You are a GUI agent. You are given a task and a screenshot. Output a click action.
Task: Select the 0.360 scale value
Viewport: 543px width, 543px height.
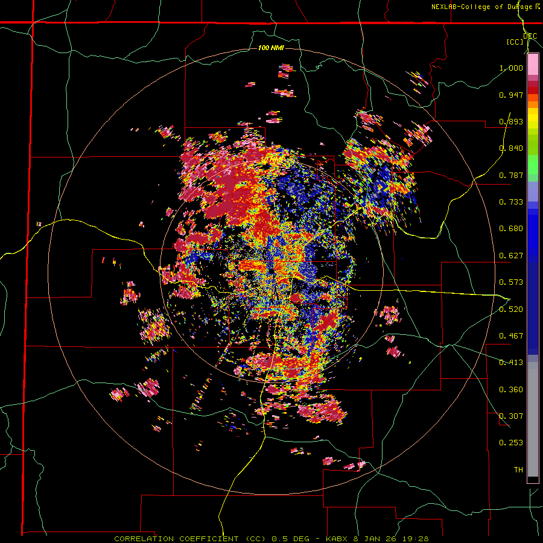(511, 390)
